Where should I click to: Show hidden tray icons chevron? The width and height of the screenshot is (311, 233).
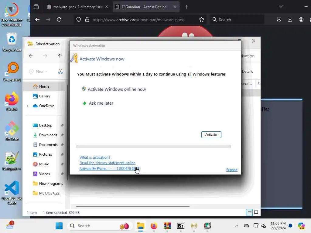[x=236, y=226]
